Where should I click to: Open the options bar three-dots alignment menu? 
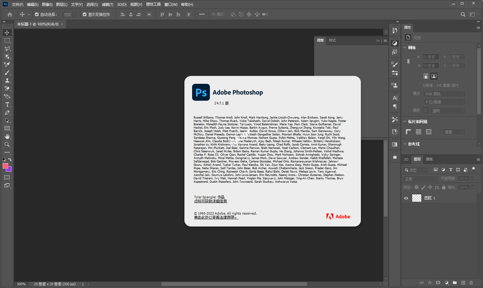coord(202,14)
